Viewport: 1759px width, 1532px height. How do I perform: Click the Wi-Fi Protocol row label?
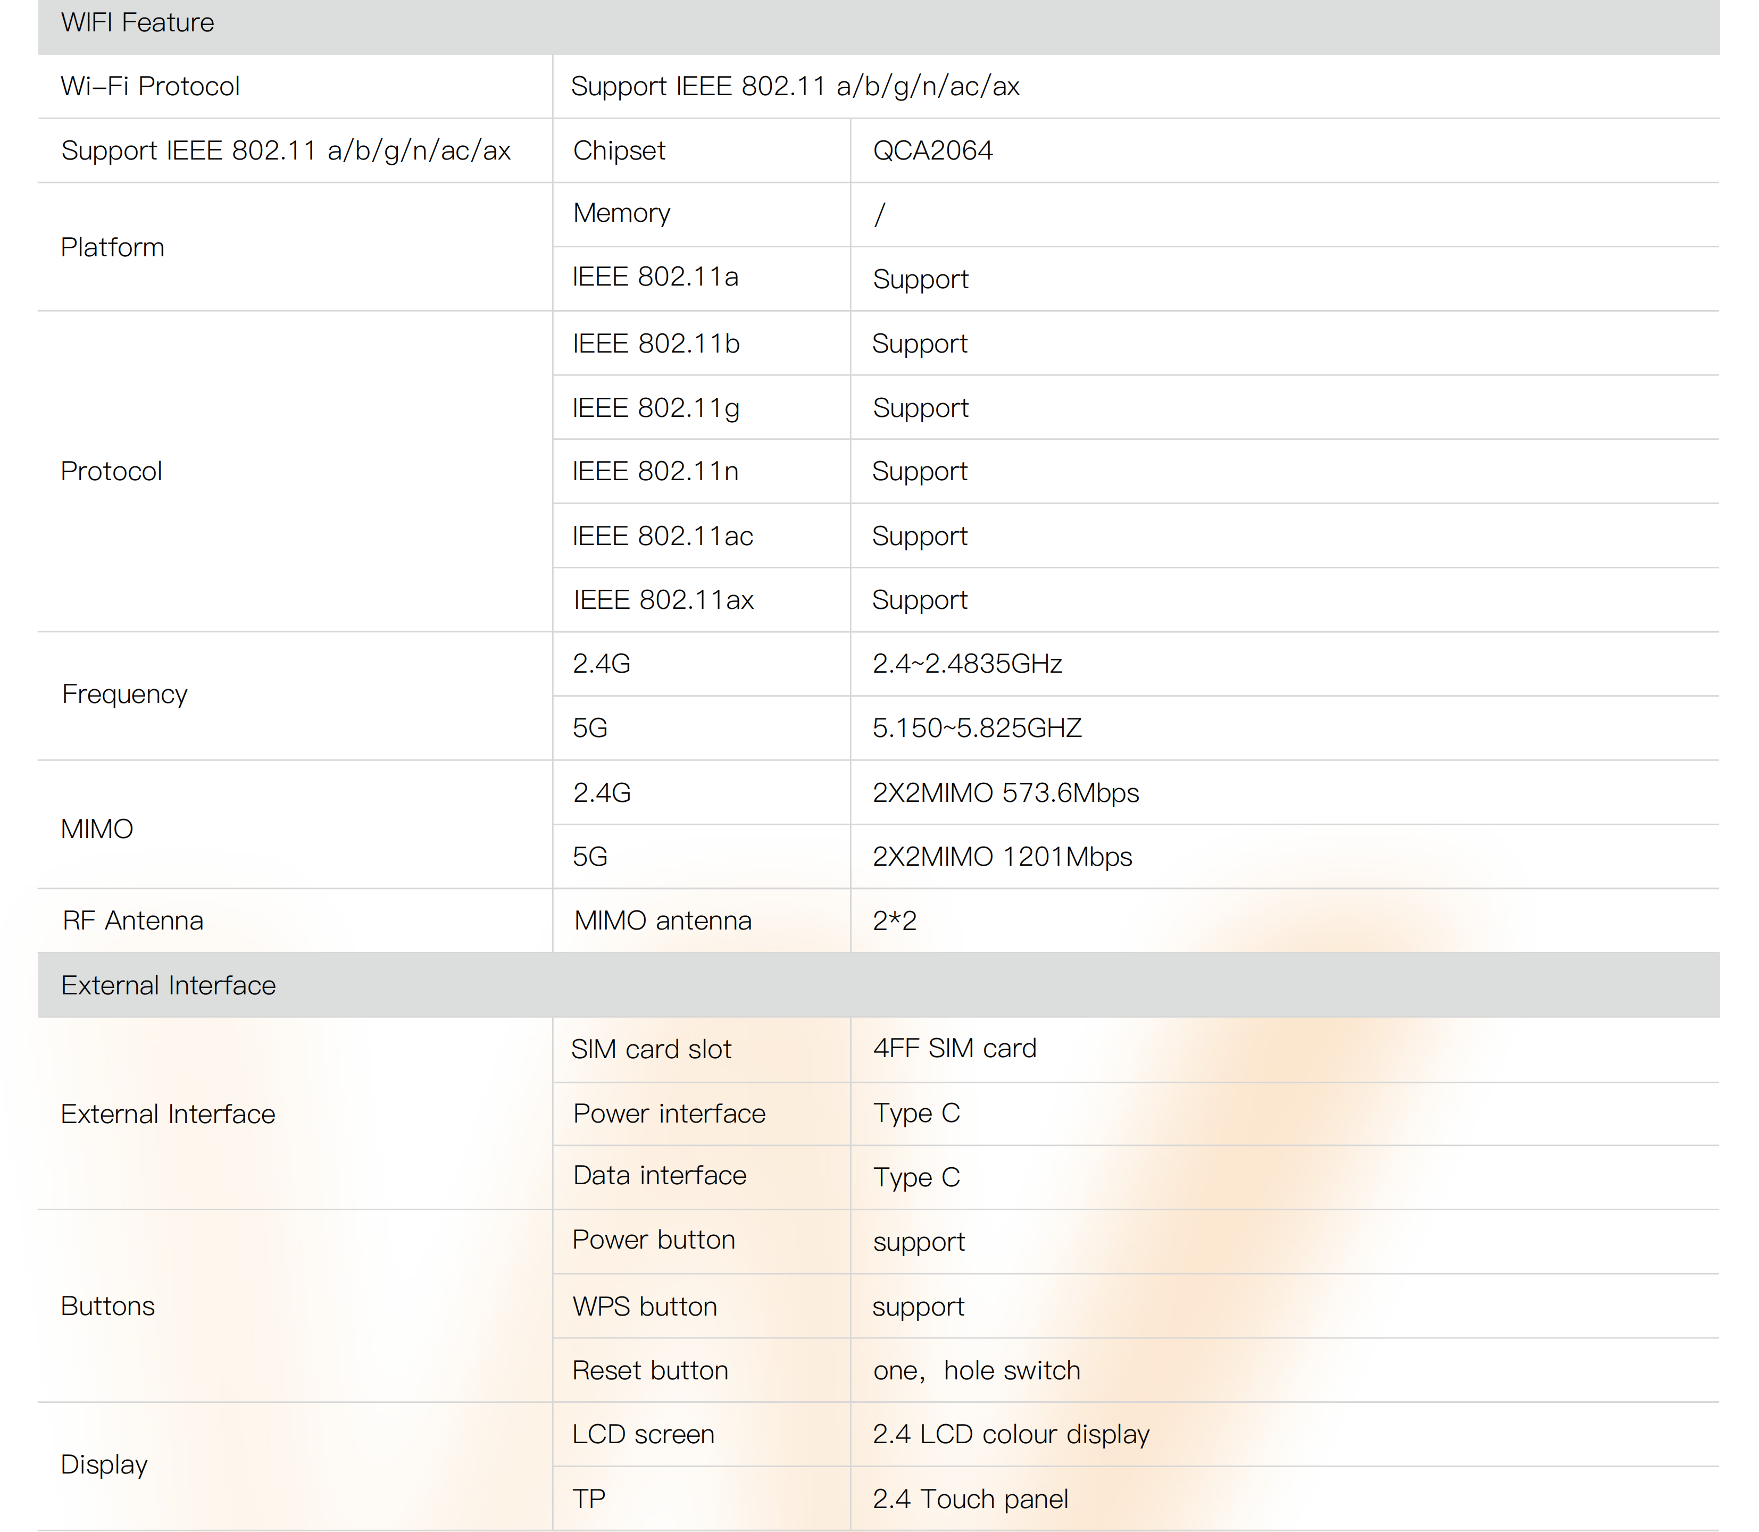coord(151,86)
